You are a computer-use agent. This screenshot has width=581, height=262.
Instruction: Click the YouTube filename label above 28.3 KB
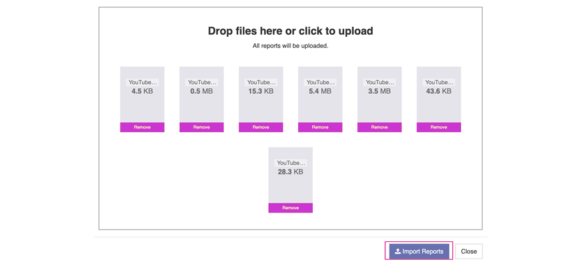click(x=290, y=163)
